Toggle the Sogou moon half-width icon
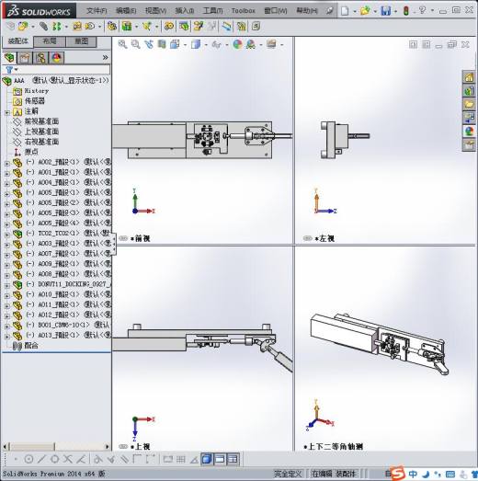Screen dimensions: 478x481 [x=426, y=475]
